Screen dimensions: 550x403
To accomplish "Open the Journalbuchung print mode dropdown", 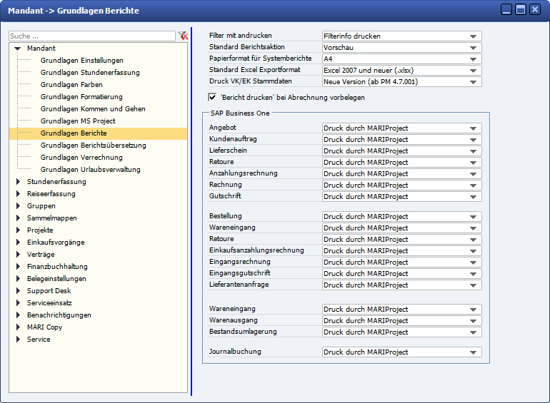I will pos(473,352).
